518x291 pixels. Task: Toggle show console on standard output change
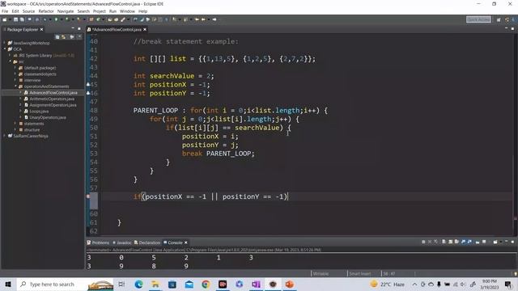pos(463,242)
